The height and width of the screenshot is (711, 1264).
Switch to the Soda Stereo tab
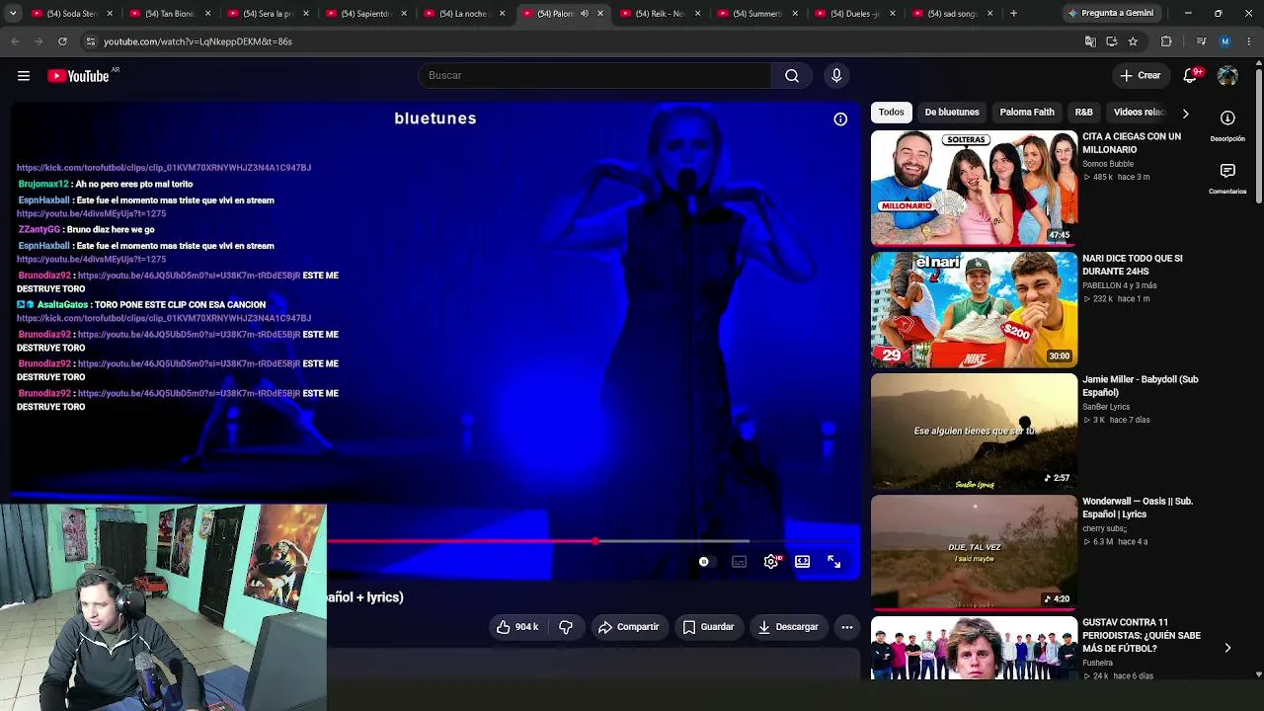click(72, 14)
